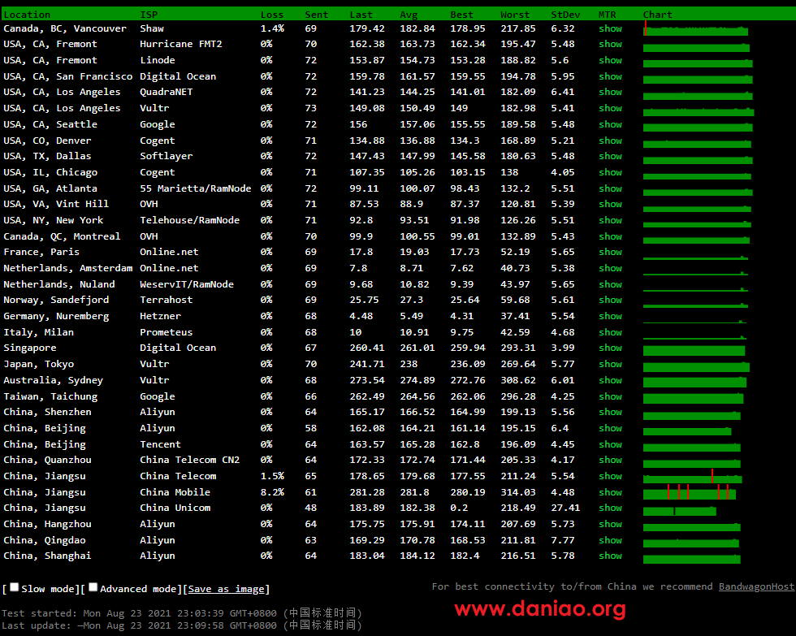Open the chart for China Telecom Jiangsu
Image resolution: width=796 pixels, height=636 pixels.
[x=692, y=477]
